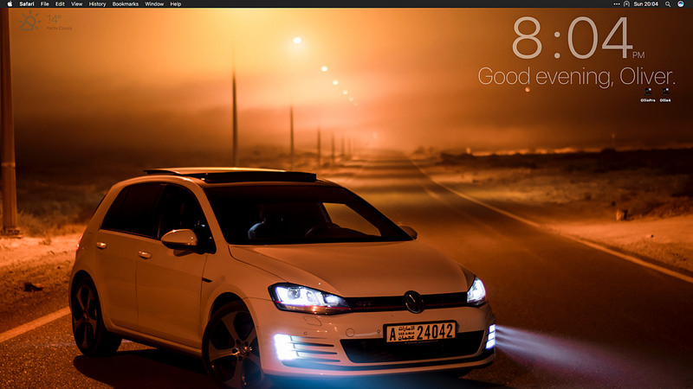Open the Help menu

[176, 4]
